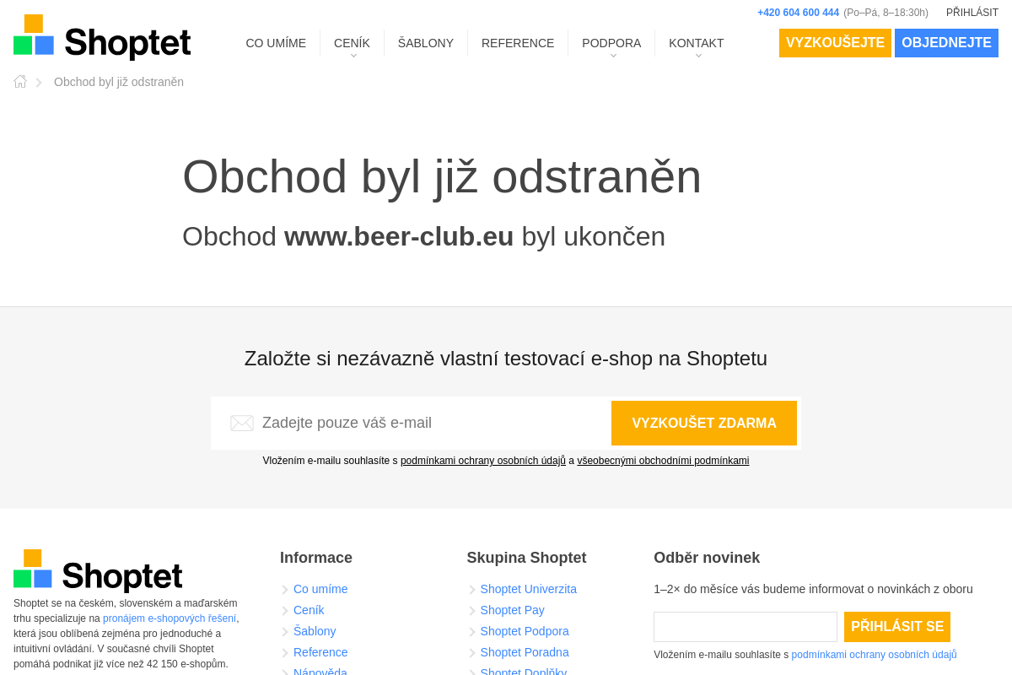The height and width of the screenshot is (675, 1012).
Task: Focus the 'Zadejte pouze váš e-mail' field
Action: pyautogui.click(x=411, y=423)
